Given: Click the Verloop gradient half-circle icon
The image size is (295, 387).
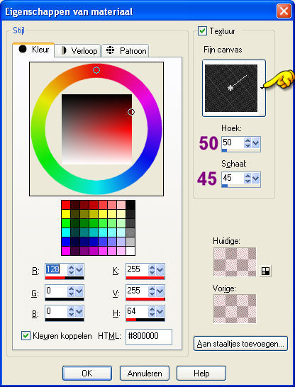Looking at the screenshot, I should coord(64,50).
